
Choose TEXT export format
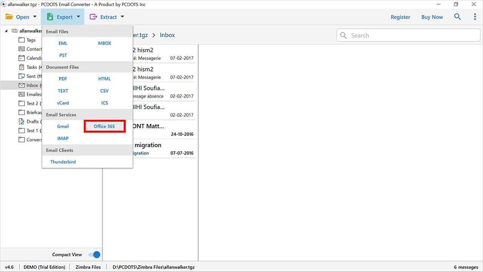(63, 91)
